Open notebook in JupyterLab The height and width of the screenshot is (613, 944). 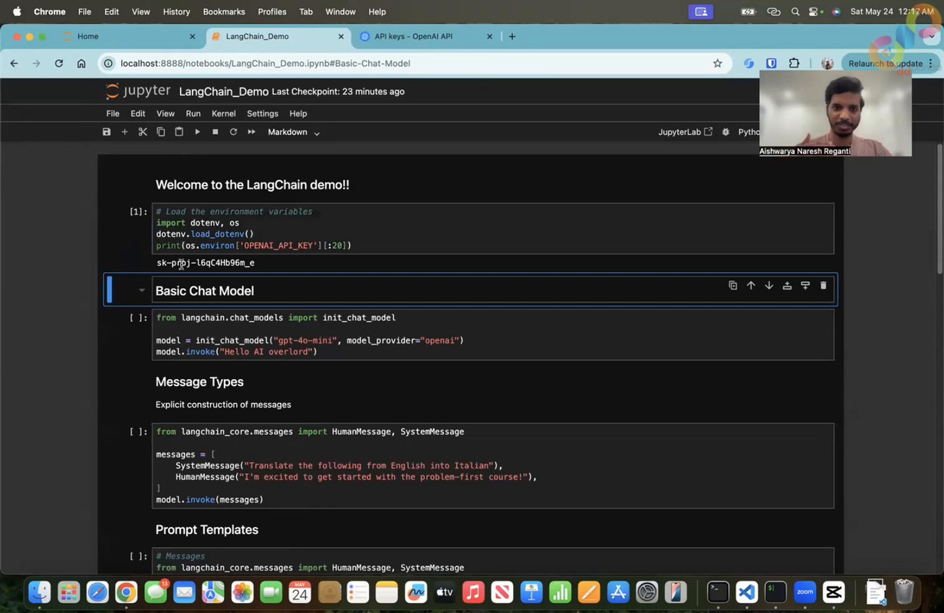point(685,132)
